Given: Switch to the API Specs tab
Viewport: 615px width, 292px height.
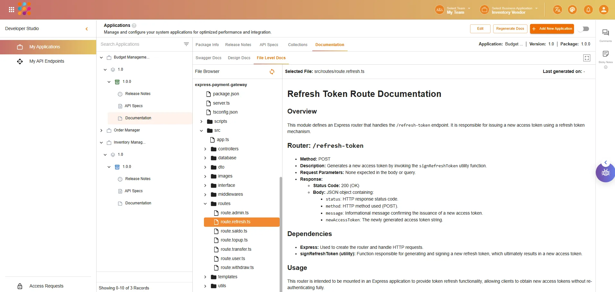Looking at the screenshot, I should pyautogui.click(x=269, y=45).
